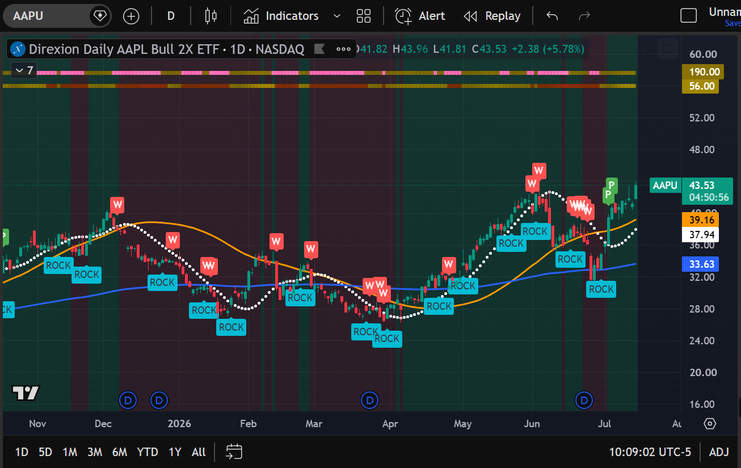This screenshot has width=741, height=468.
Task: Open price scale settings hexagon icon
Action: pos(710,424)
